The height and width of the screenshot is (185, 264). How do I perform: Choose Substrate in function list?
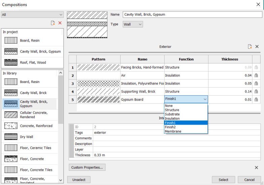click(x=186, y=114)
